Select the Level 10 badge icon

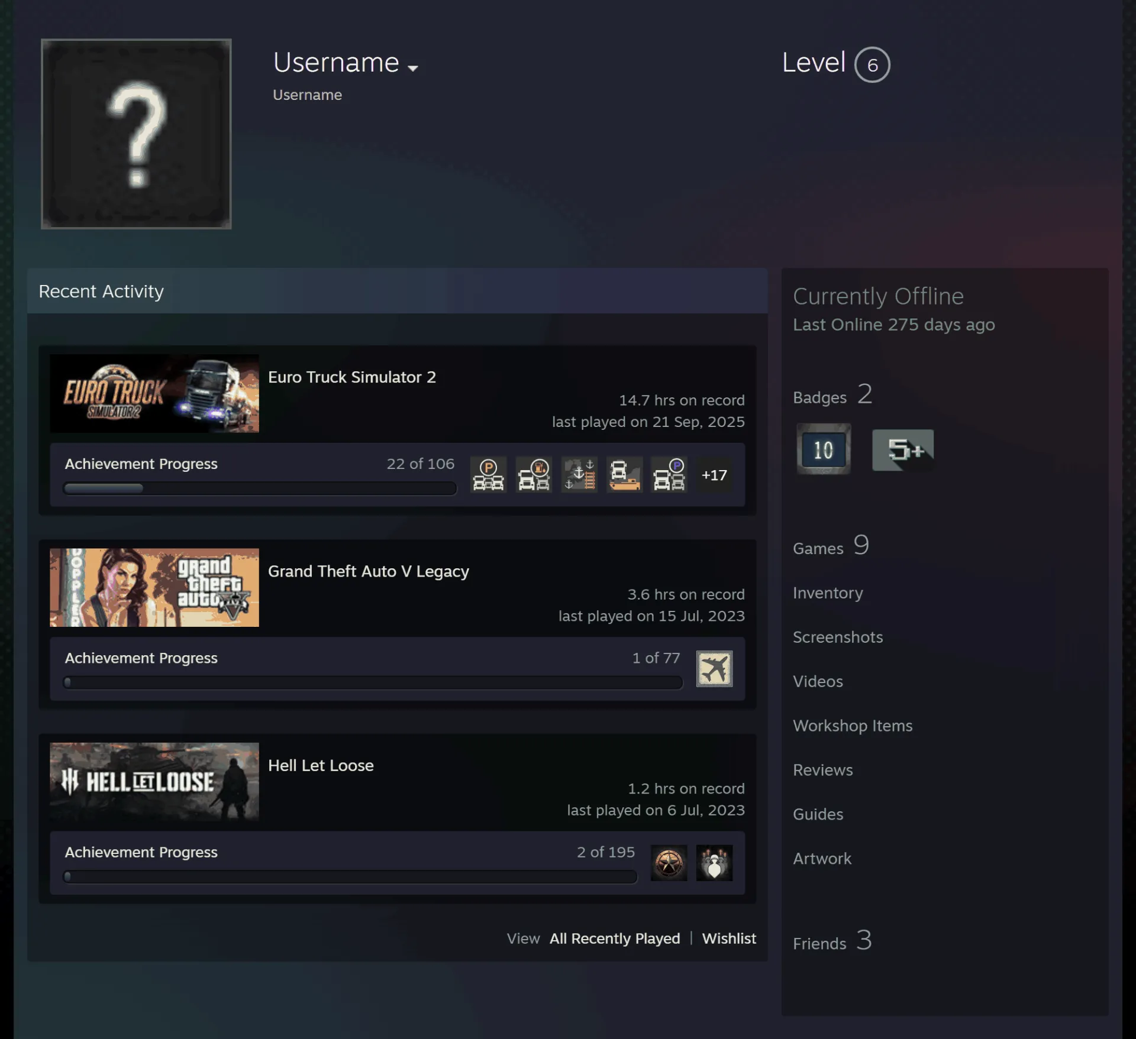[823, 449]
